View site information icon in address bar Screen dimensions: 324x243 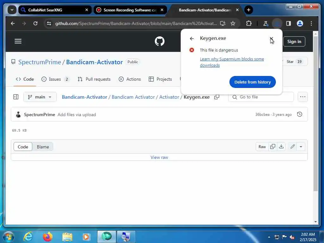[x=49, y=23]
